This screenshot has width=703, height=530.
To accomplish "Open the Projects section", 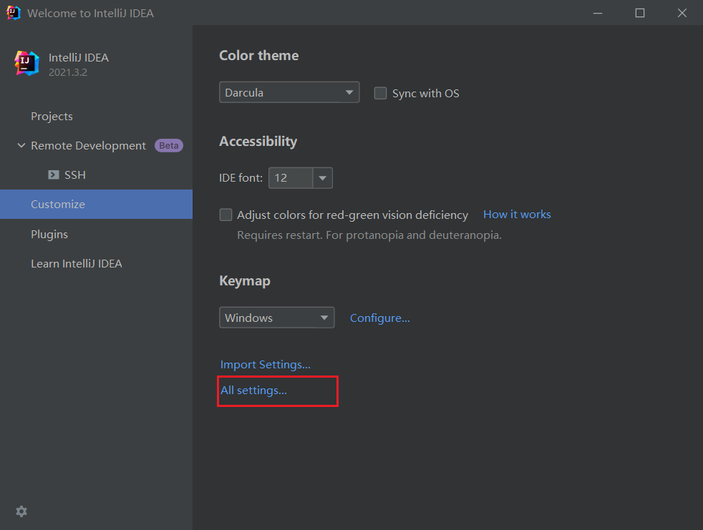I will pos(52,117).
